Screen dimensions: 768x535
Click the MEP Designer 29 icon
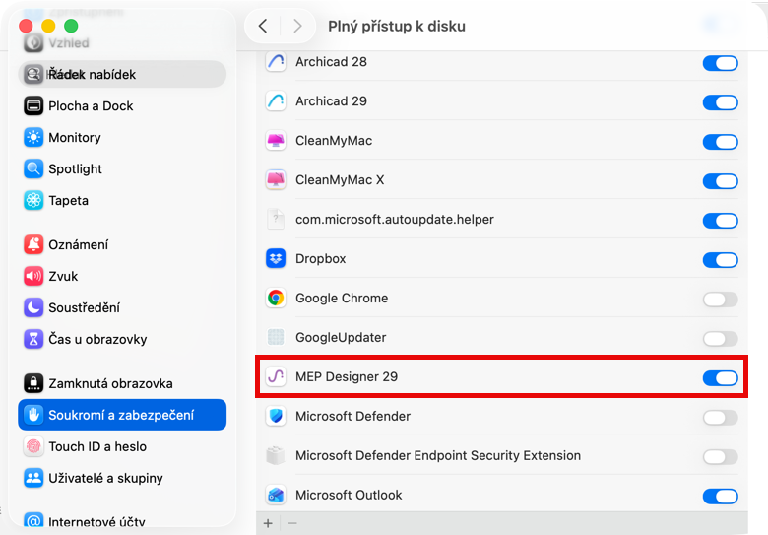pos(276,377)
